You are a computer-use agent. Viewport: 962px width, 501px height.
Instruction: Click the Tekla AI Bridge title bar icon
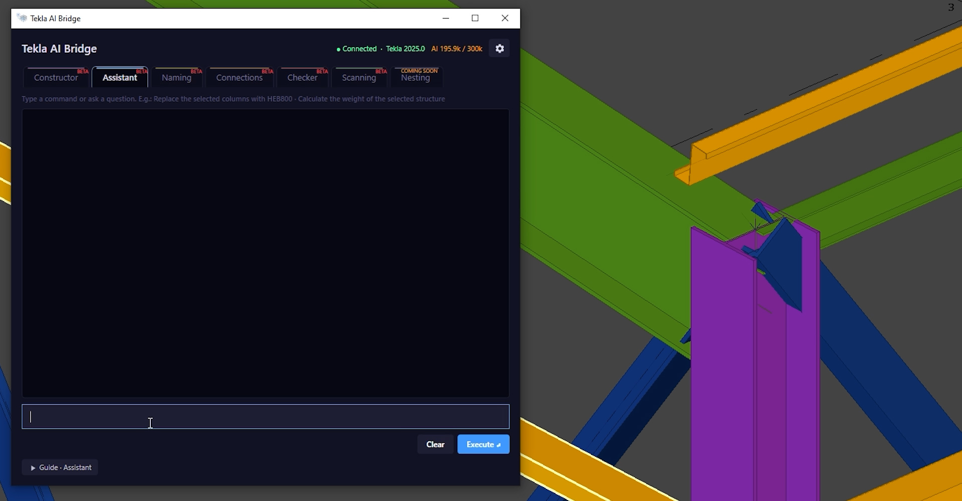point(22,18)
